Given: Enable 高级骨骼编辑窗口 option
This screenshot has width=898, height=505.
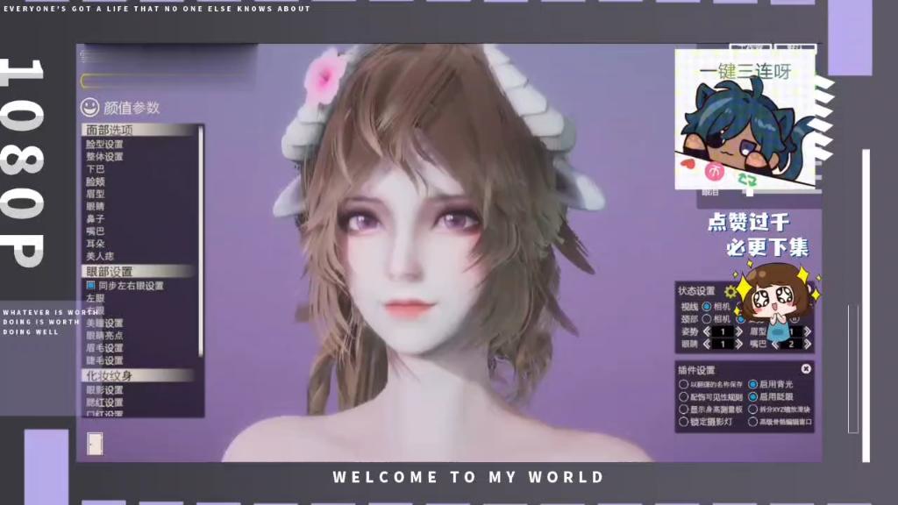Looking at the screenshot, I should tap(753, 422).
